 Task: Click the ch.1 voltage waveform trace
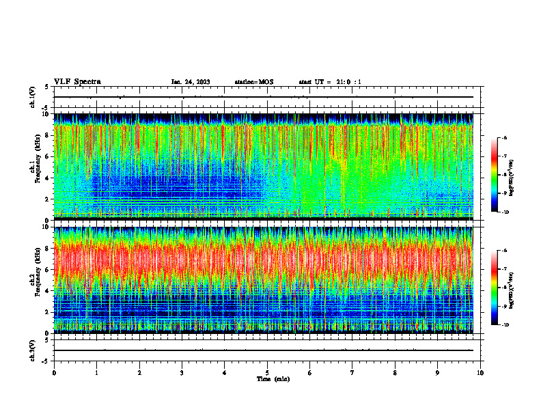coord(264,97)
